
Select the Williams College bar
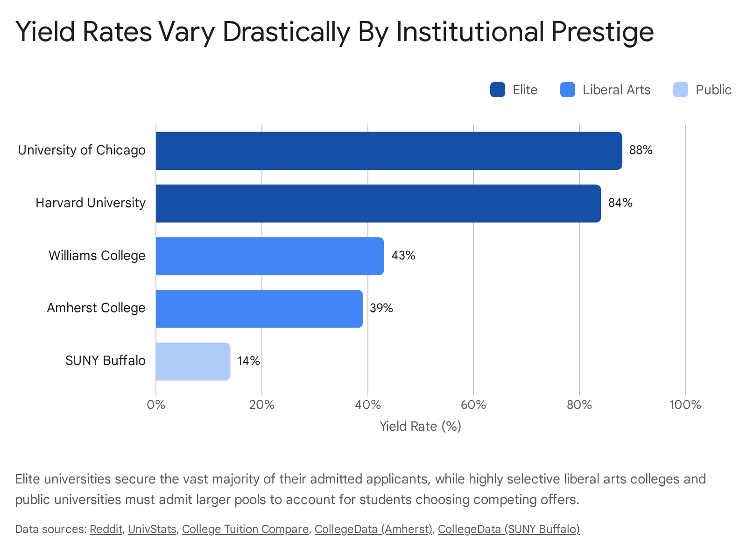tap(270, 256)
